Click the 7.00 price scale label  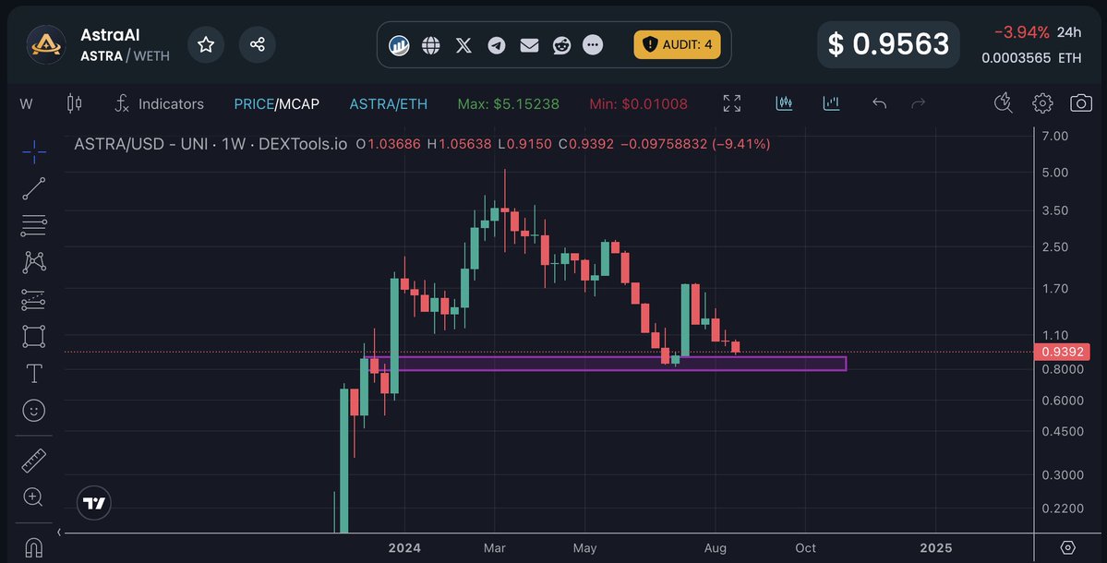1054,136
